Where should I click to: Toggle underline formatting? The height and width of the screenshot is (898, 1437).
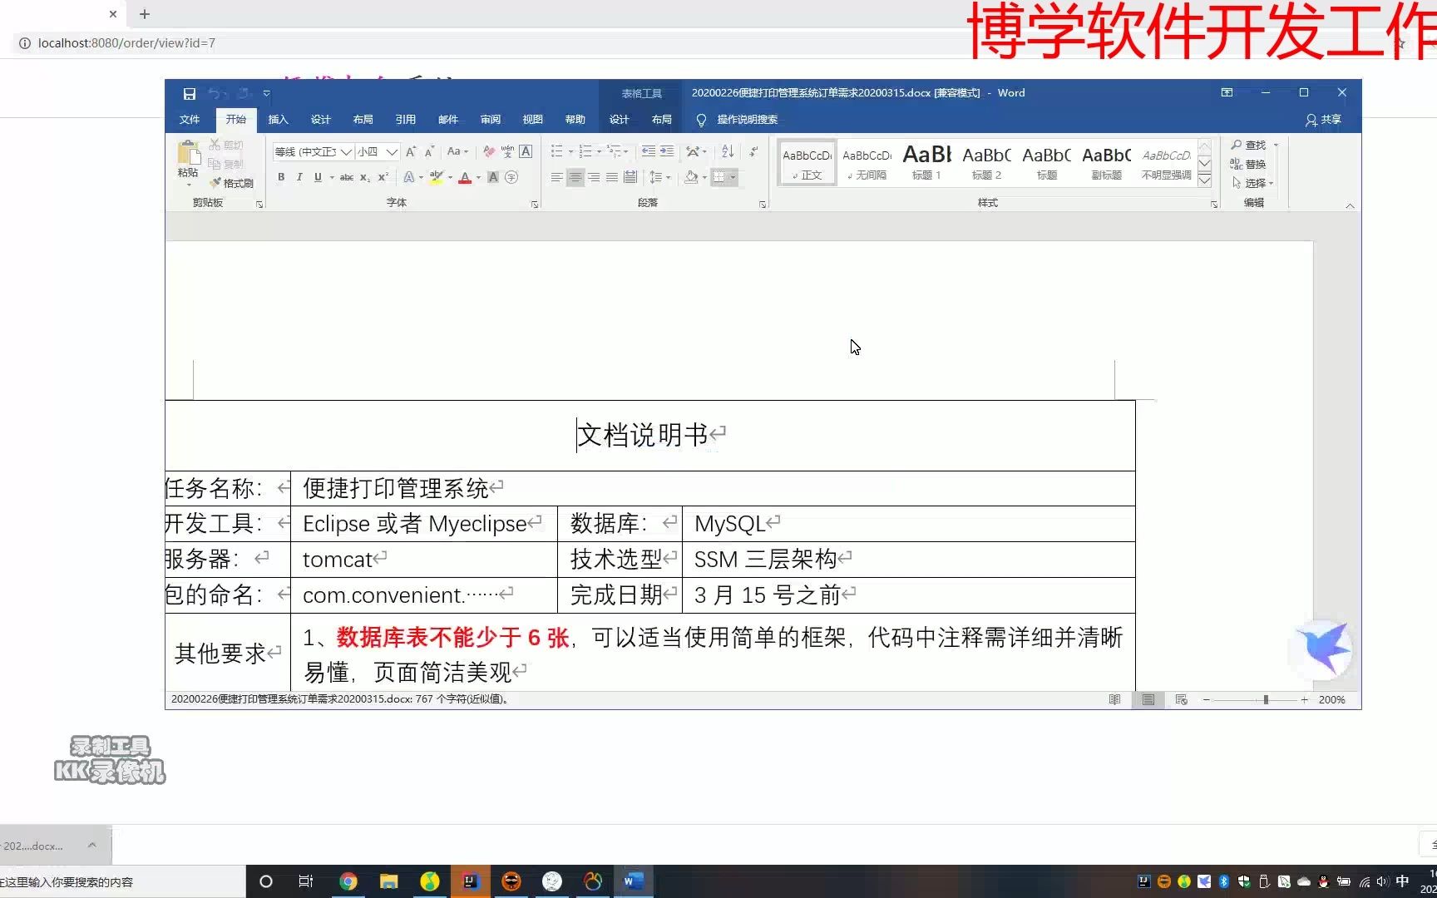click(318, 177)
